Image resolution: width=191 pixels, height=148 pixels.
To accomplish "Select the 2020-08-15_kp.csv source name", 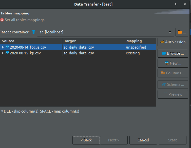I will [x=25, y=53].
